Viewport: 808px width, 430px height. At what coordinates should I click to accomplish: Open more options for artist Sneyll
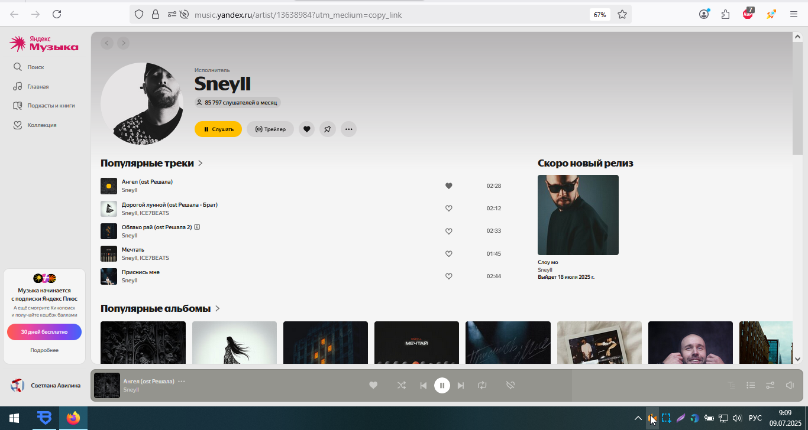point(348,129)
